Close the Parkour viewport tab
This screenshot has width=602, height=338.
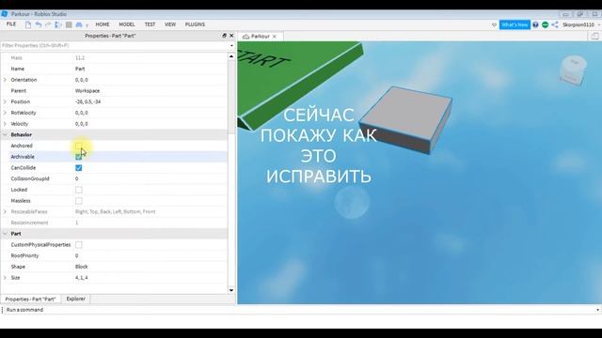(275, 37)
